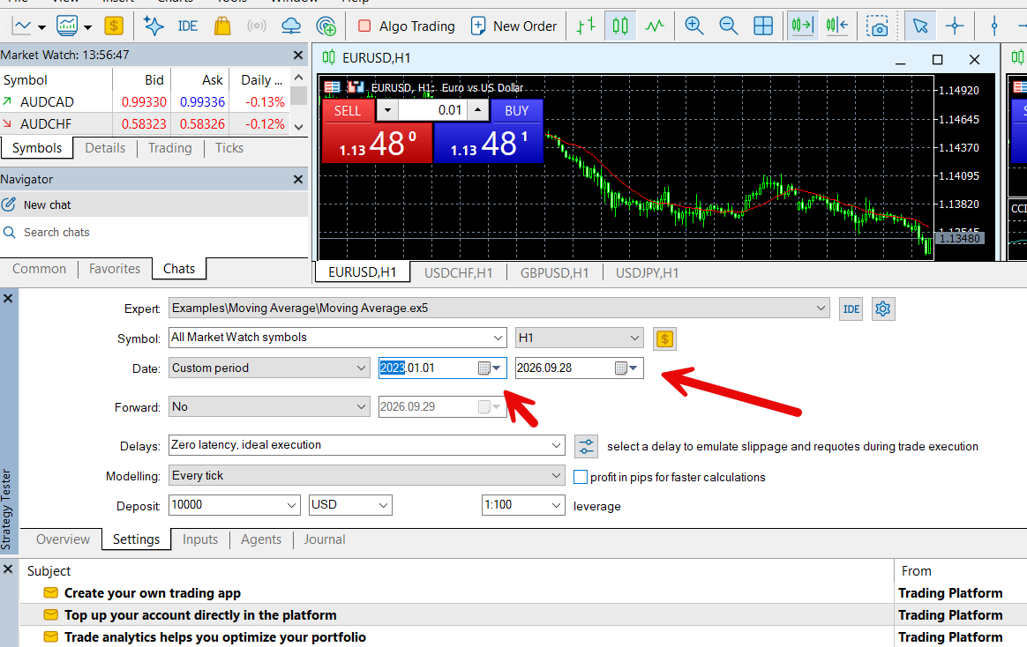Expand the Delays dropdown

(556, 445)
